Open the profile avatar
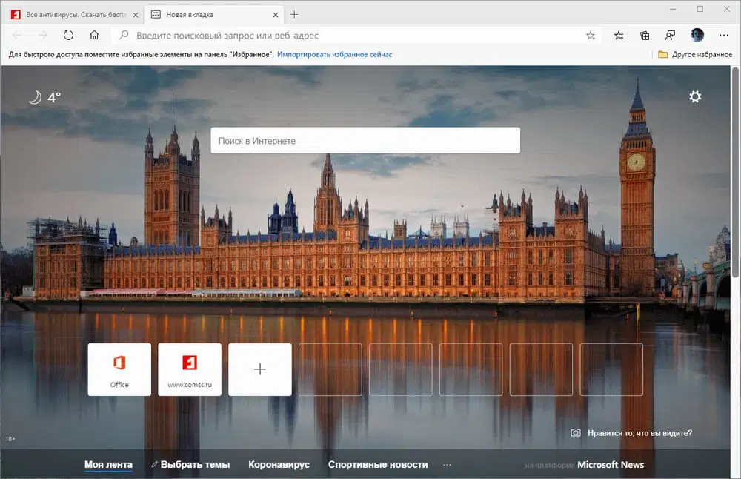Image resolution: width=741 pixels, height=479 pixels. tap(697, 35)
